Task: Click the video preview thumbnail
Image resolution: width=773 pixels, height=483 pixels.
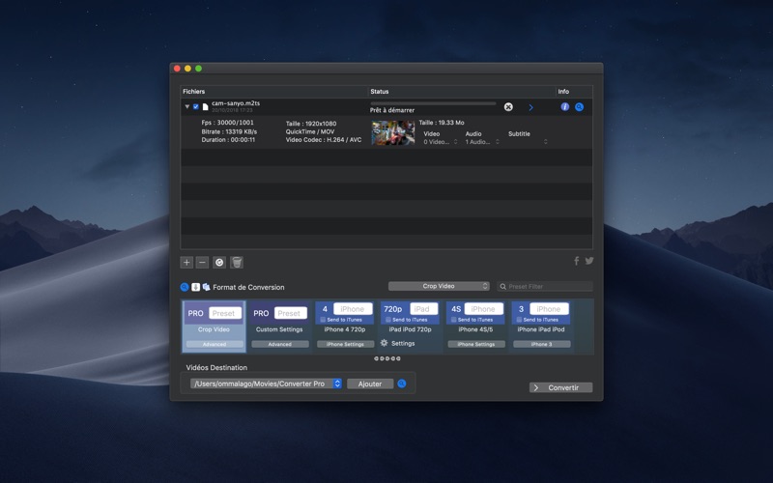Action: (393, 133)
